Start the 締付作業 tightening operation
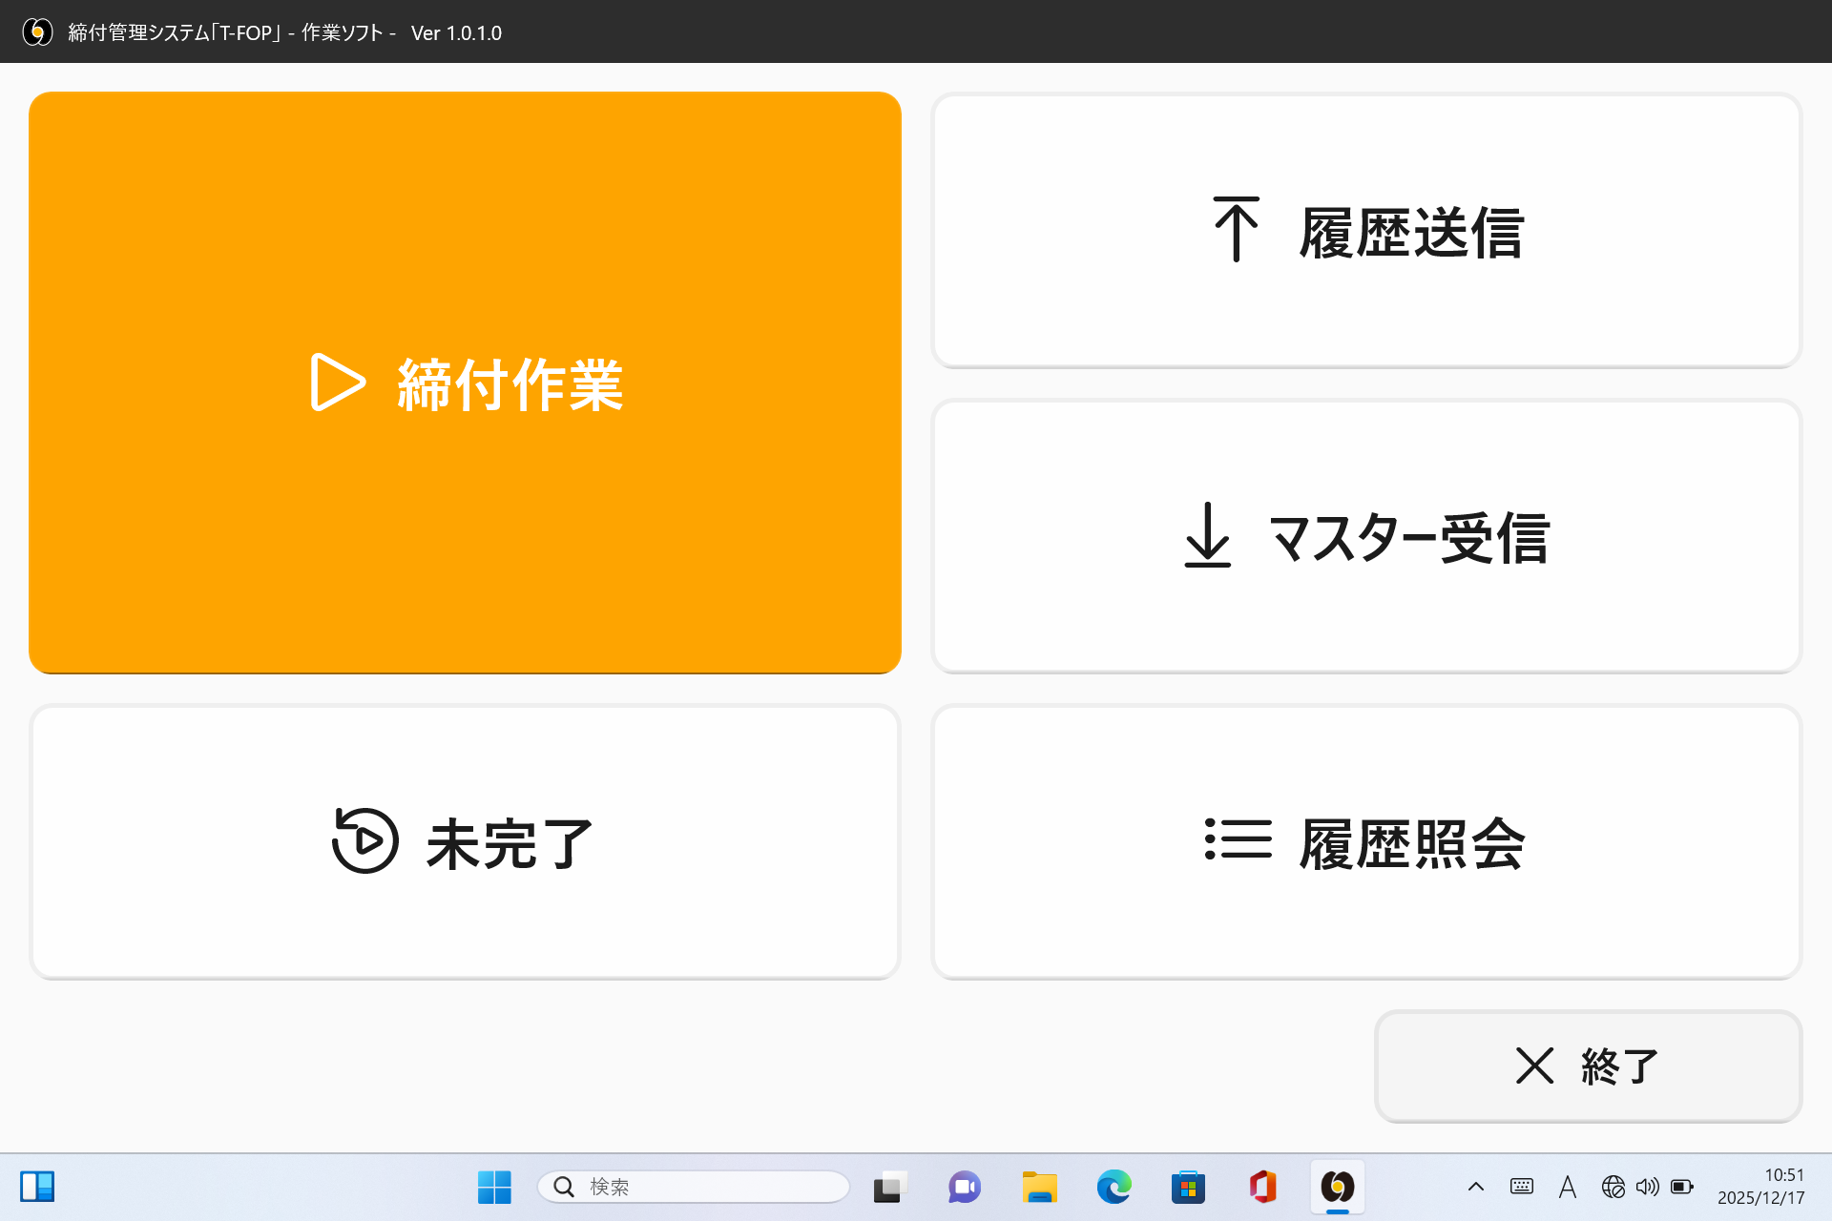 coord(465,382)
